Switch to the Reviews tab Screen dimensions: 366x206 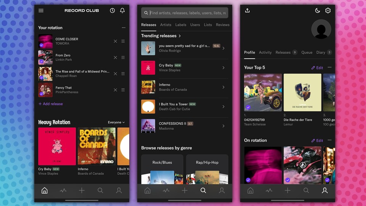pyautogui.click(x=223, y=25)
